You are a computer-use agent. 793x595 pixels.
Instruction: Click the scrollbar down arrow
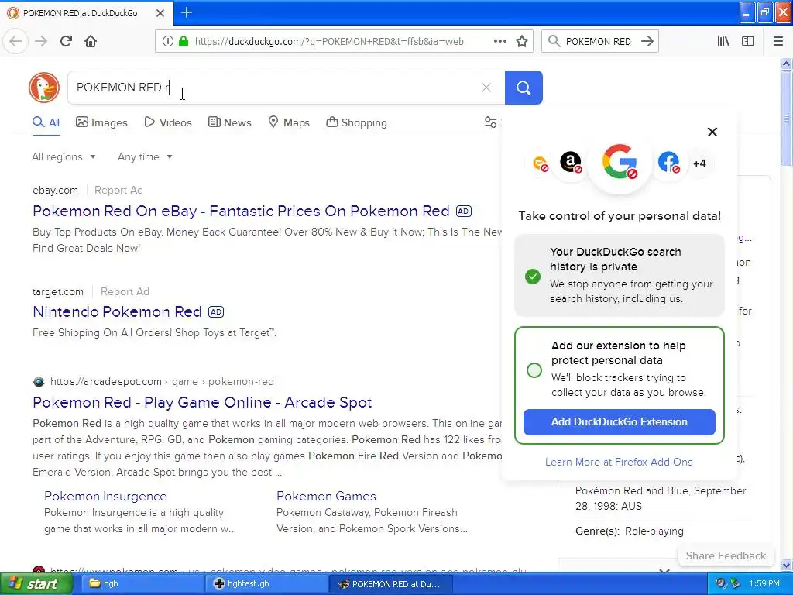[x=786, y=565]
